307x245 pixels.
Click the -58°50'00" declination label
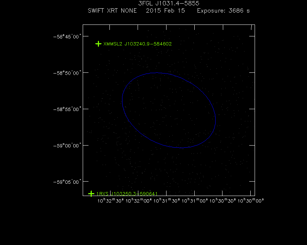[x=67, y=73]
